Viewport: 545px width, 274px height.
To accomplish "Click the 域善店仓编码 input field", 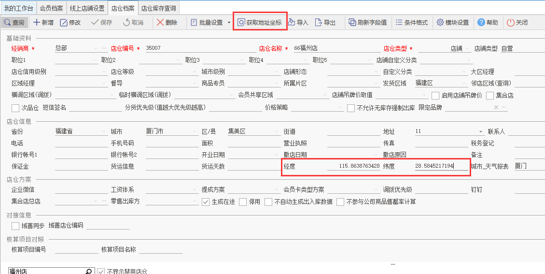I will (x=108, y=226).
